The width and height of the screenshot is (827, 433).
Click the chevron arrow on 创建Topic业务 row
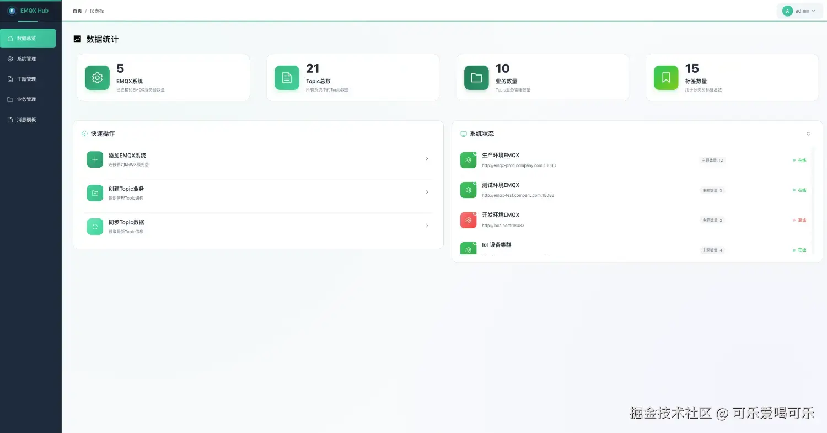coord(427,193)
